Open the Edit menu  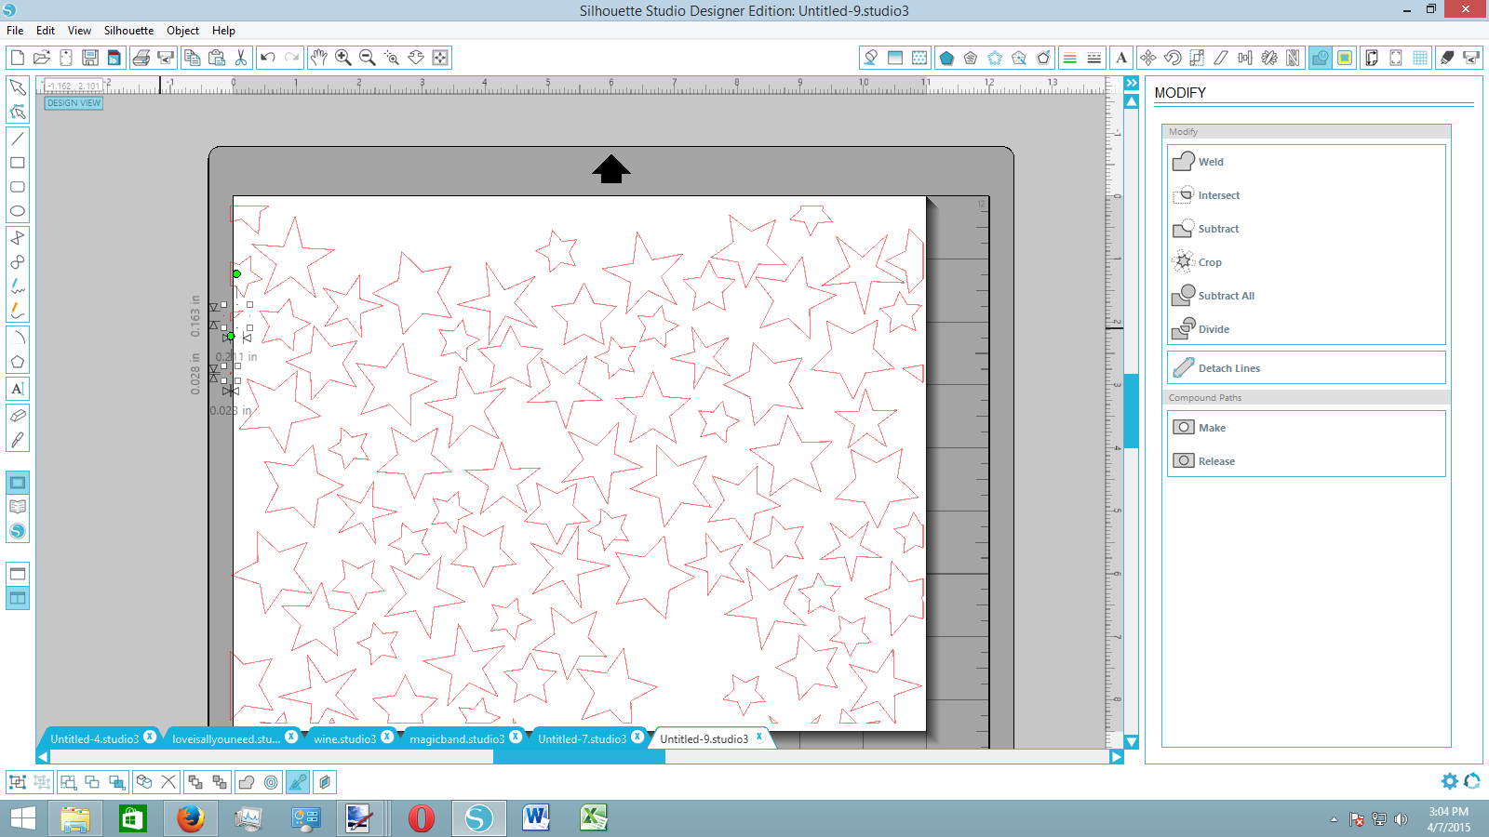[x=46, y=31]
